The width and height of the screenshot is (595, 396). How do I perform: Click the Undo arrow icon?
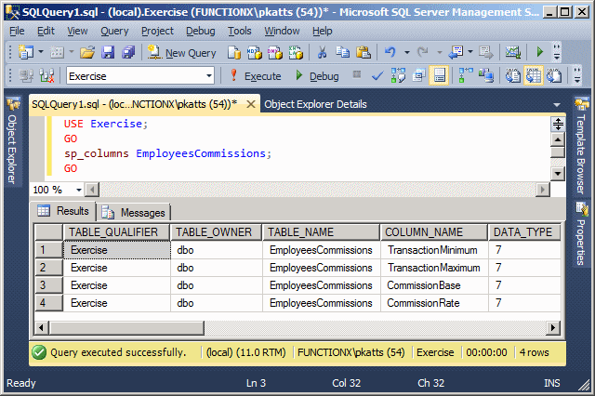[390, 52]
